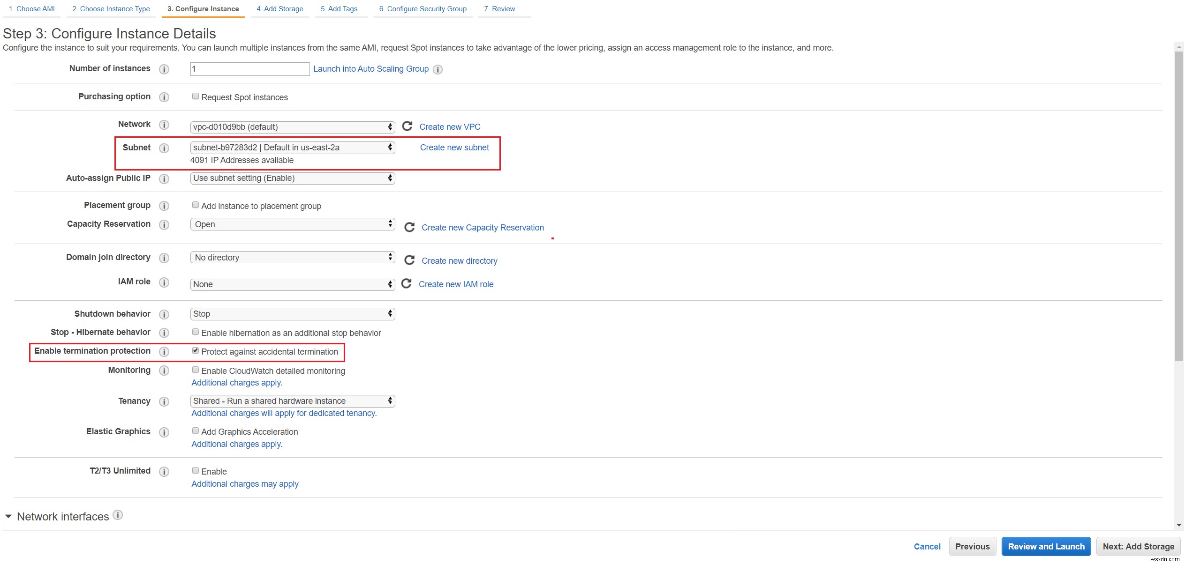Click Review and Launch button
Viewport: 1185px width, 564px height.
click(1047, 546)
